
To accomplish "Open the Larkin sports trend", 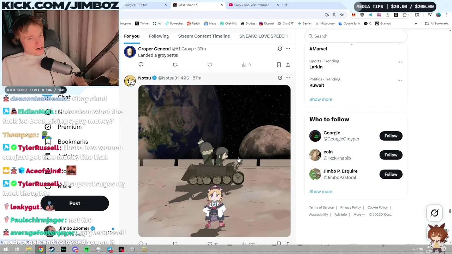I will click(316, 67).
